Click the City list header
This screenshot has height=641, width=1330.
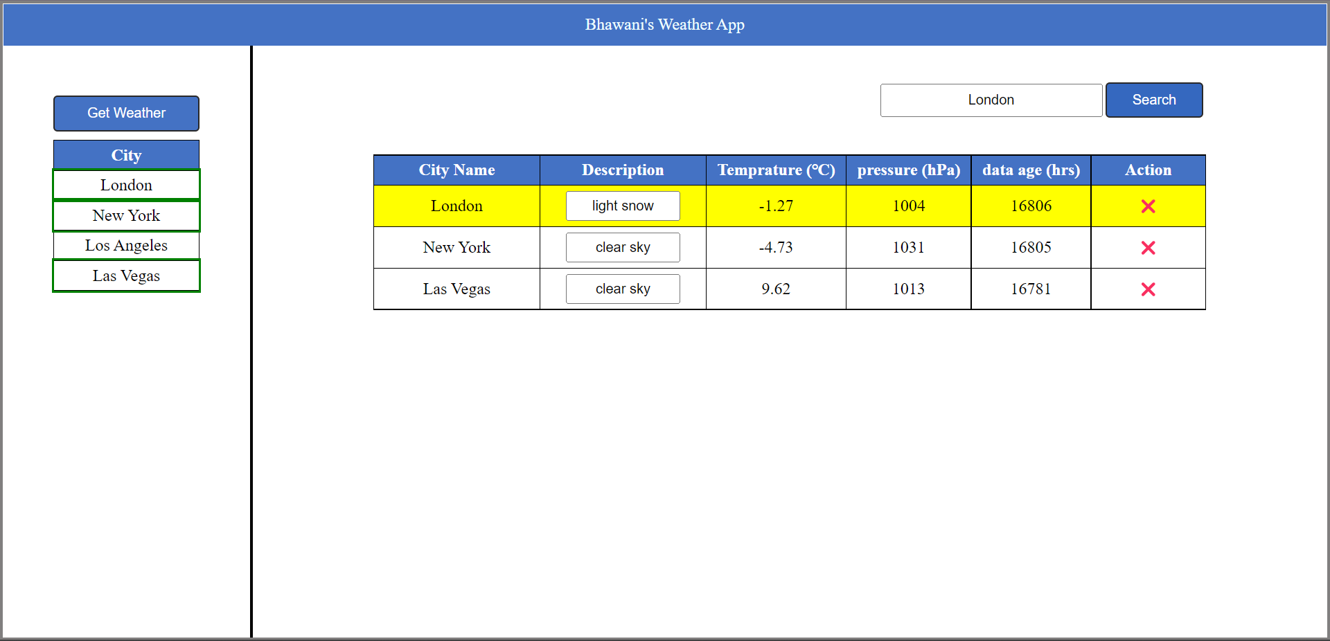click(x=126, y=155)
